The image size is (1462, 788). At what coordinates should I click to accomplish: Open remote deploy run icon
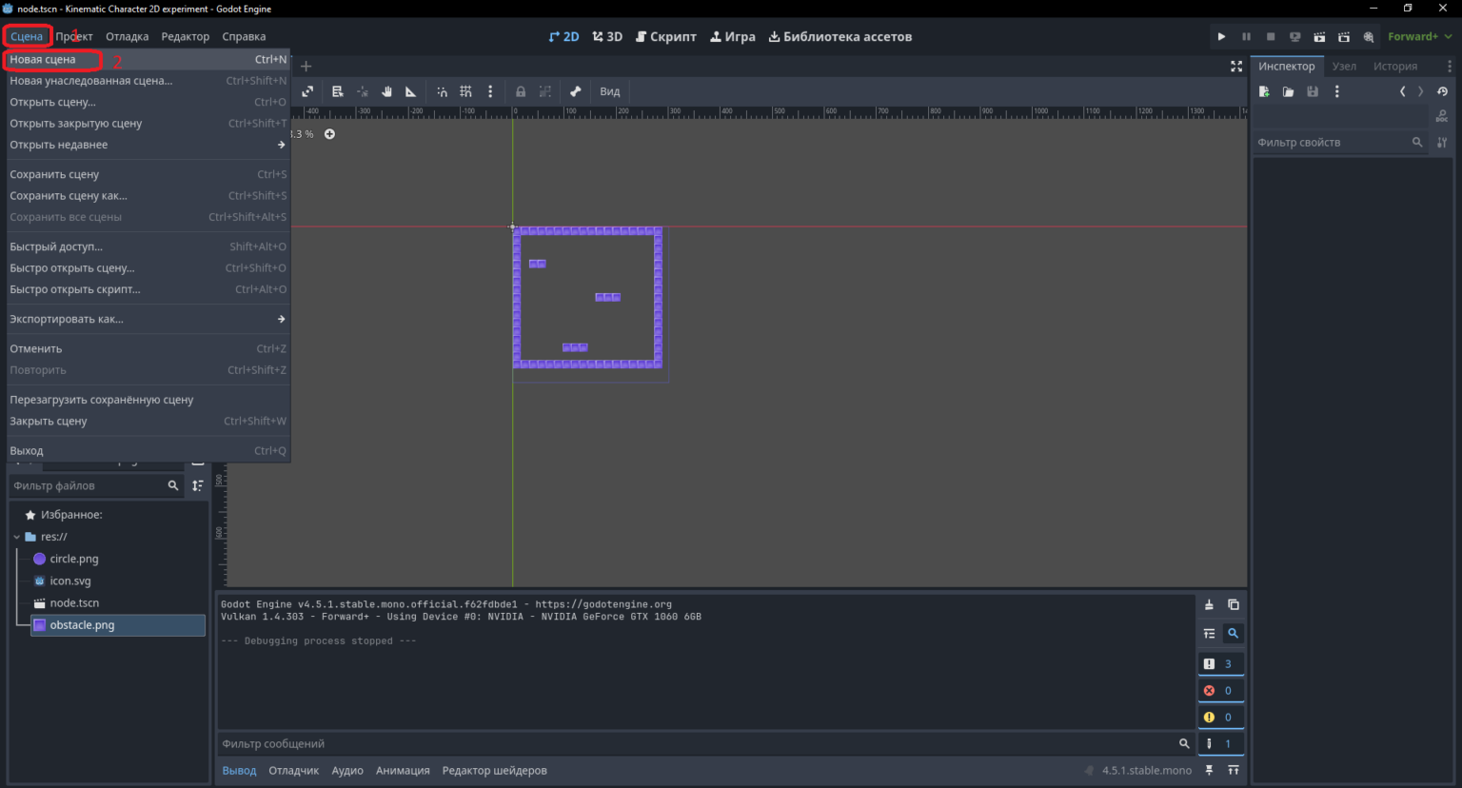point(1294,37)
